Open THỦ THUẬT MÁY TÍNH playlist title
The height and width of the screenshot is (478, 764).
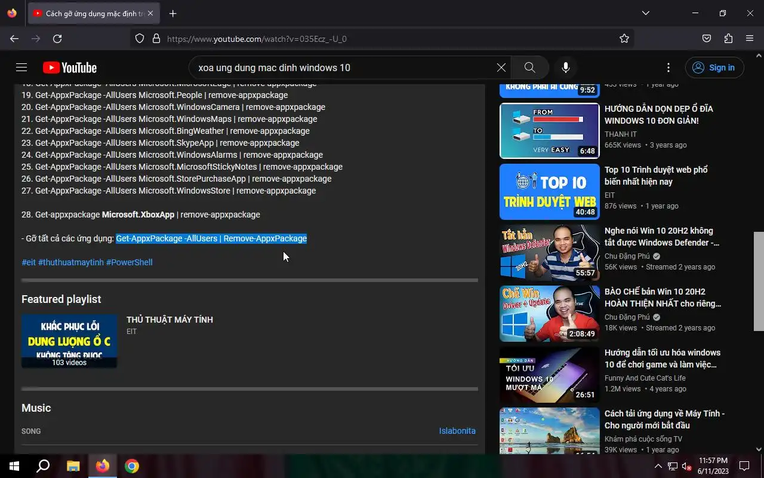[170, 320]
